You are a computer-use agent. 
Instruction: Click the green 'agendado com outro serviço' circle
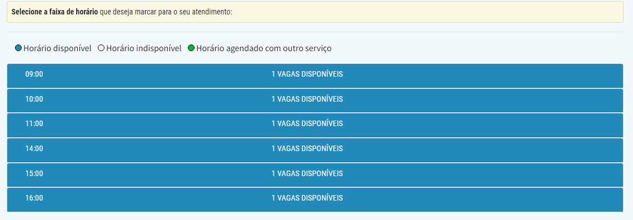[191, 48]
